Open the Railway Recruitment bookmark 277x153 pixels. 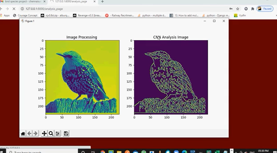(x=119, y=15)
